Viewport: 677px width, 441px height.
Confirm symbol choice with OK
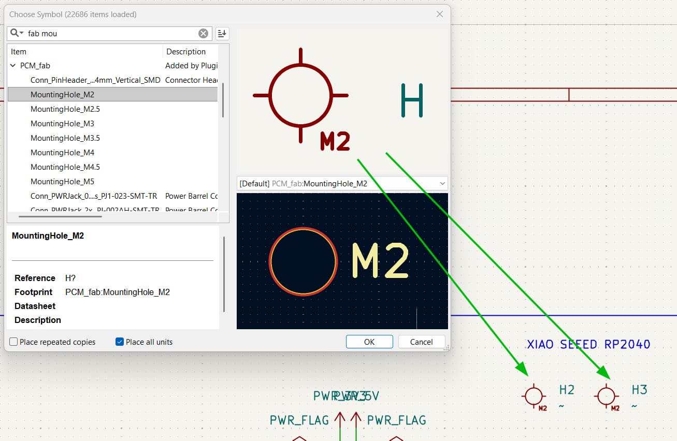coord(369,341)
